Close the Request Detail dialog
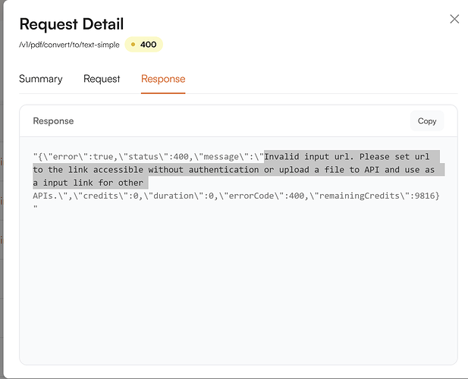Image resolution: width=468 pixels, height=379 pixels. (454, 19)
